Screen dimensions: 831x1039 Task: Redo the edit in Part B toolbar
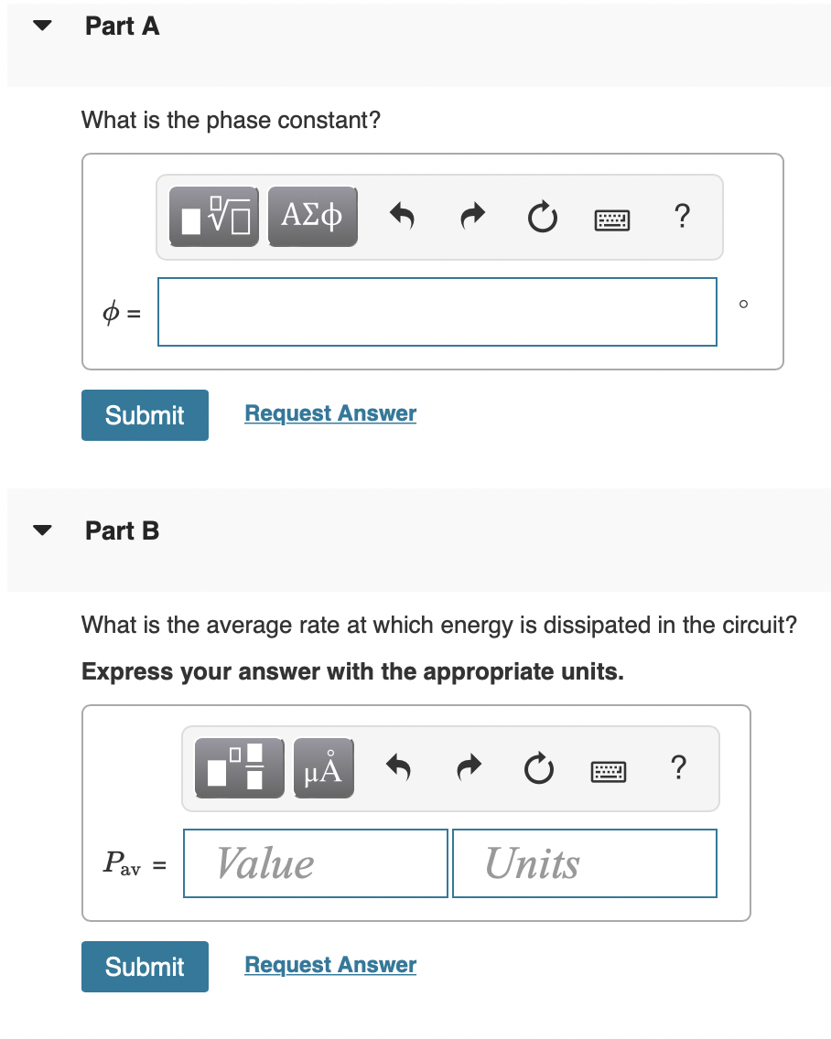(469, 767)
